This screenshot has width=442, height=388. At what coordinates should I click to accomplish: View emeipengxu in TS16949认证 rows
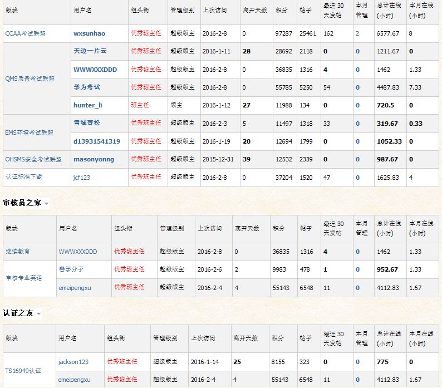click(x=75, y=380)
